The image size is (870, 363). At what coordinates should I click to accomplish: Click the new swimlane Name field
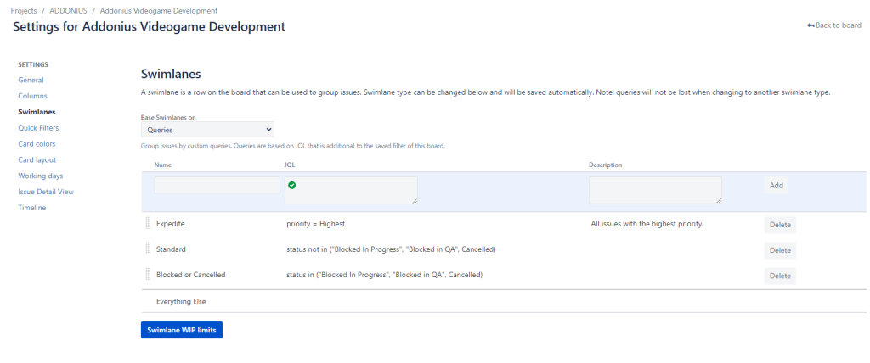pos(217,185)
